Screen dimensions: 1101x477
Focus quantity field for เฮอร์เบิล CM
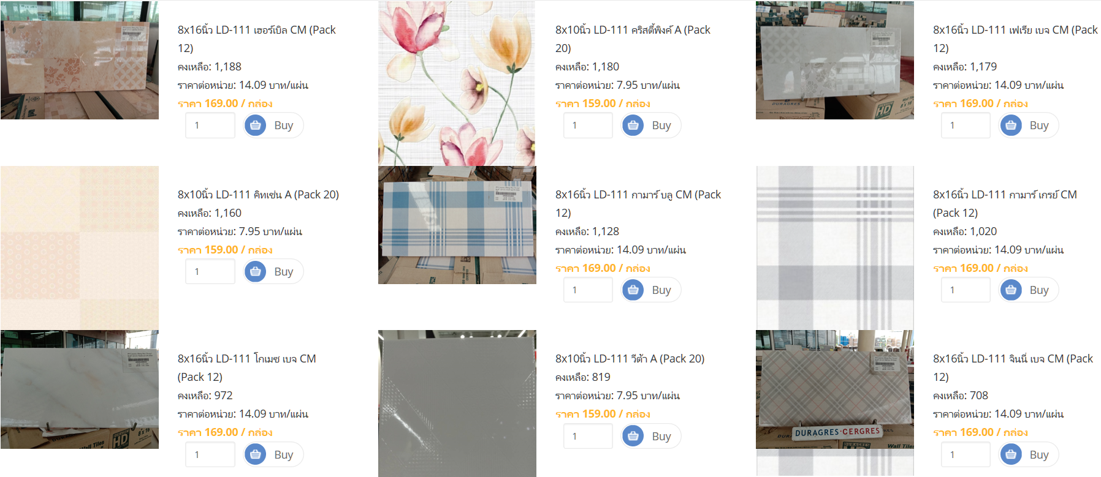[x=210, y=126]
